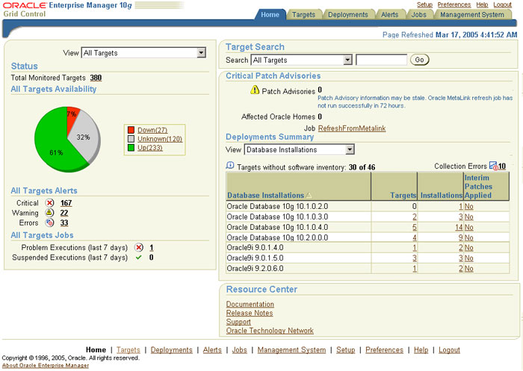Open Installations count 9 for Oracle Database 10.2.0.0.0
Image resolution: width=523 pixels, height=371 pixels.
pos(461,237)
